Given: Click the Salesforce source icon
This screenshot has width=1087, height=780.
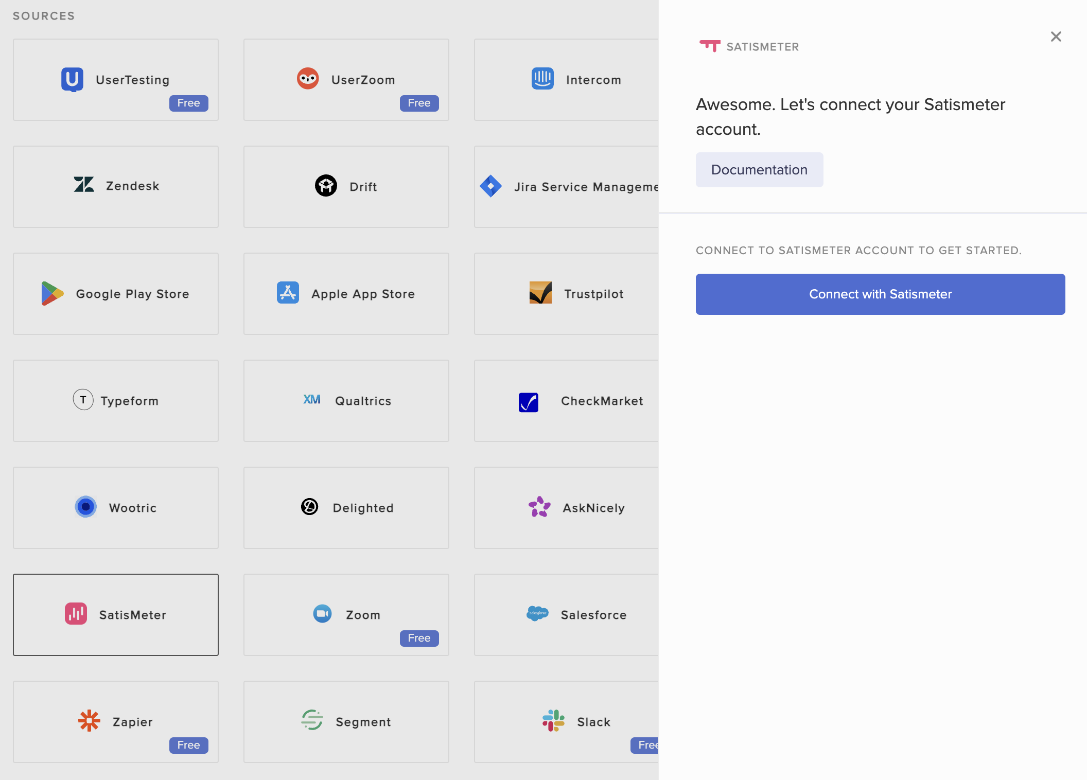Looking at the screenshot, I should pos(538,614).
